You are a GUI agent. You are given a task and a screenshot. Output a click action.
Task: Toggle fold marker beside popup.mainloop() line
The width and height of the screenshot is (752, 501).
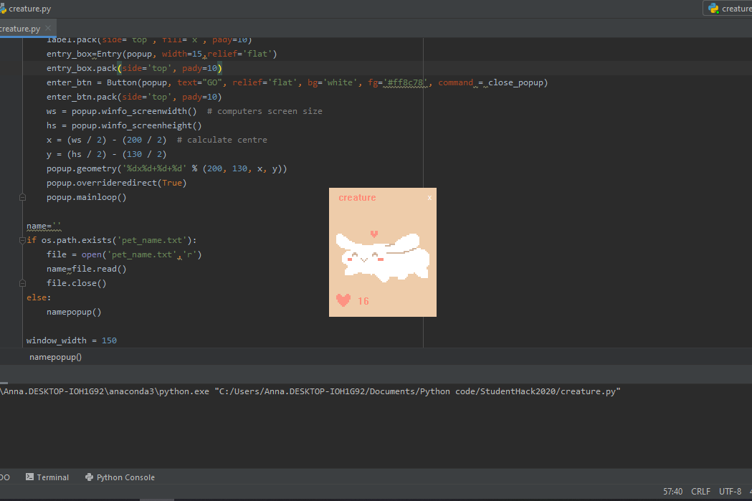click(22, 197)
